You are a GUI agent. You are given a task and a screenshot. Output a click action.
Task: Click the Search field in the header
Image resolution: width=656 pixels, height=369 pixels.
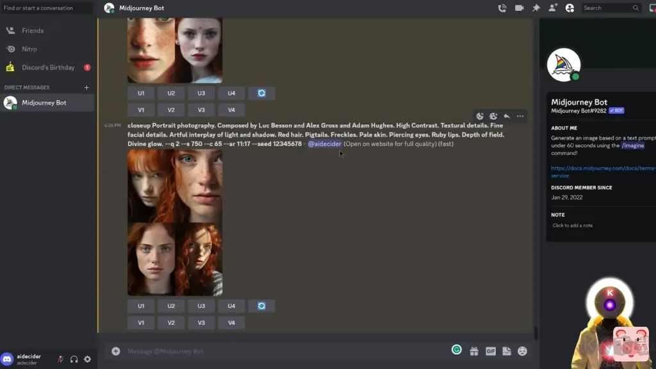tap(607, 8)
